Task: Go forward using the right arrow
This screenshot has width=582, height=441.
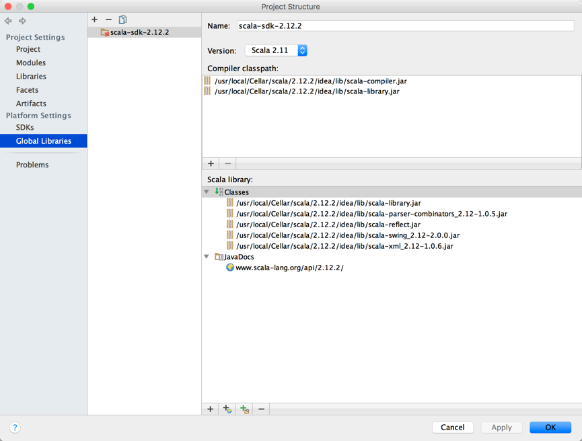Action: (x=22, y=21)
